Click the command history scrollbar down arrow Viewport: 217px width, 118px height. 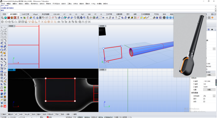[215, 8]
